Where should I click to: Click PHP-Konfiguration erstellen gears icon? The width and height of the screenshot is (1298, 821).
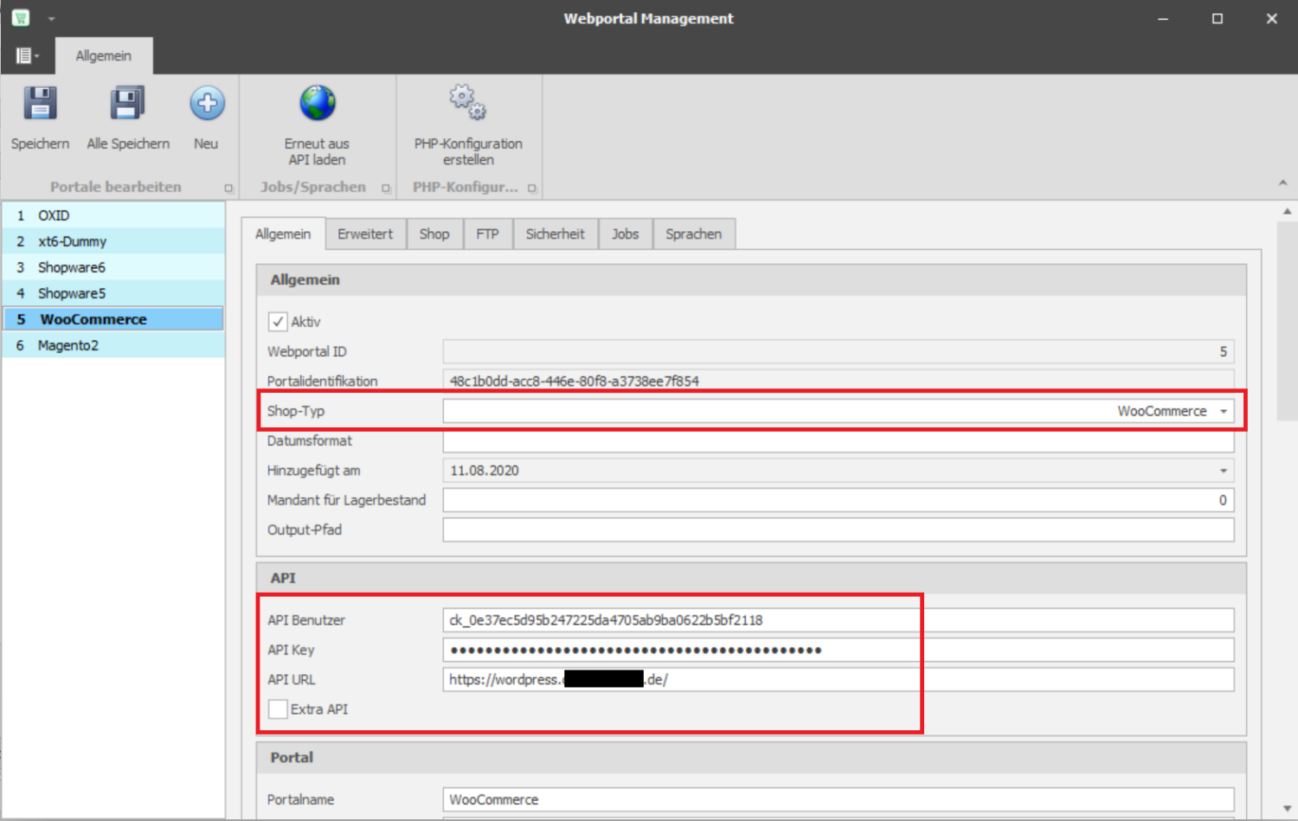coord(467,102)
